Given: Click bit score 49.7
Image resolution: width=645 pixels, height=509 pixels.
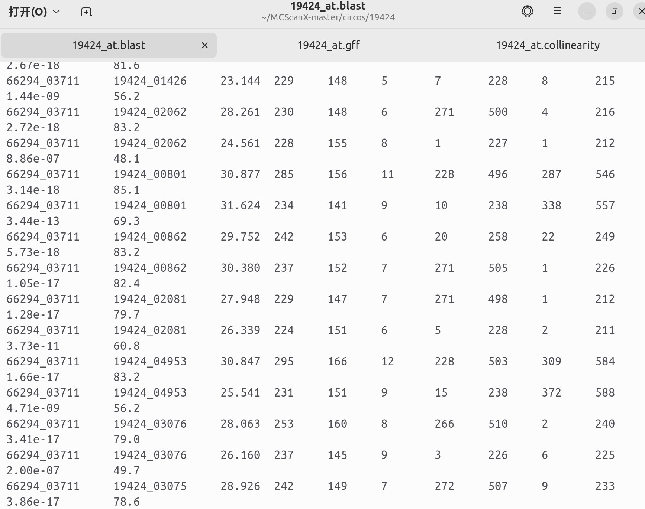Looking at the screenshot, I should point(126,471).
